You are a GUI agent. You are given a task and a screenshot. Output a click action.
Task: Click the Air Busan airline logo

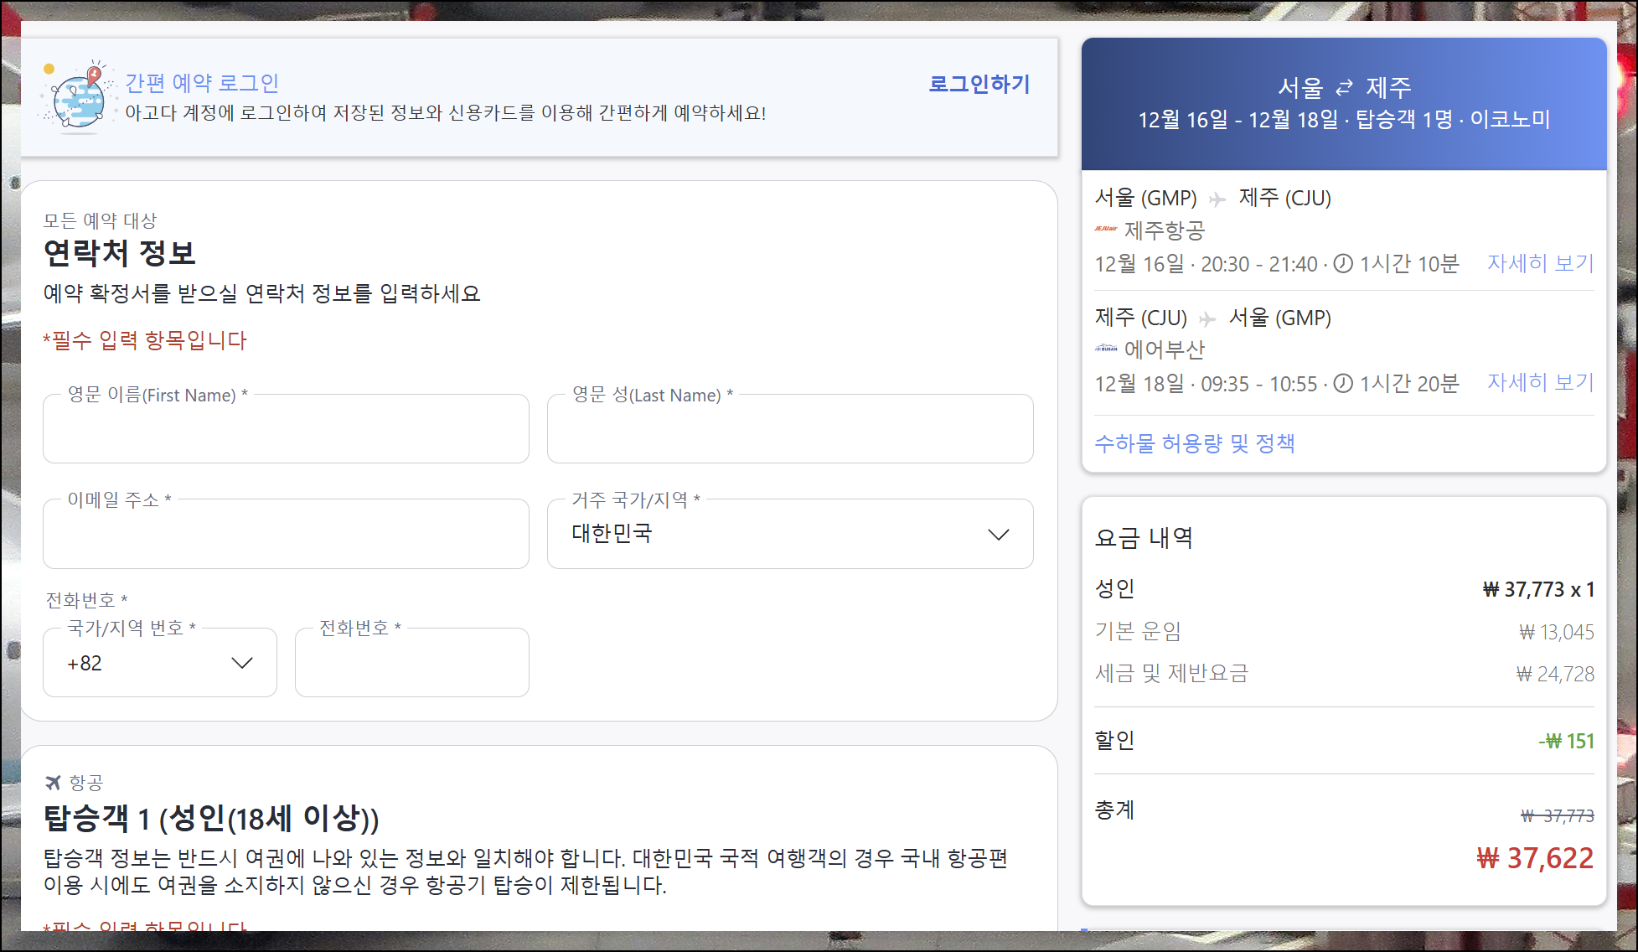coord(1106,348)
